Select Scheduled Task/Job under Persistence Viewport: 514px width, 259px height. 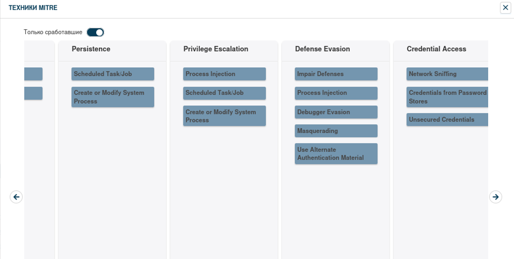coord(112,74)
